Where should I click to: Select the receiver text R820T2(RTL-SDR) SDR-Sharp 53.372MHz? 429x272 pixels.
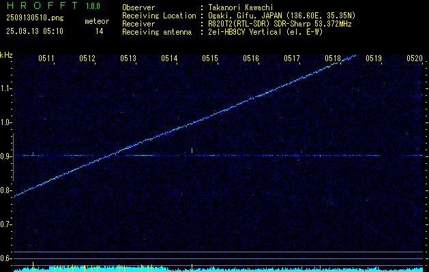point(280,24)
